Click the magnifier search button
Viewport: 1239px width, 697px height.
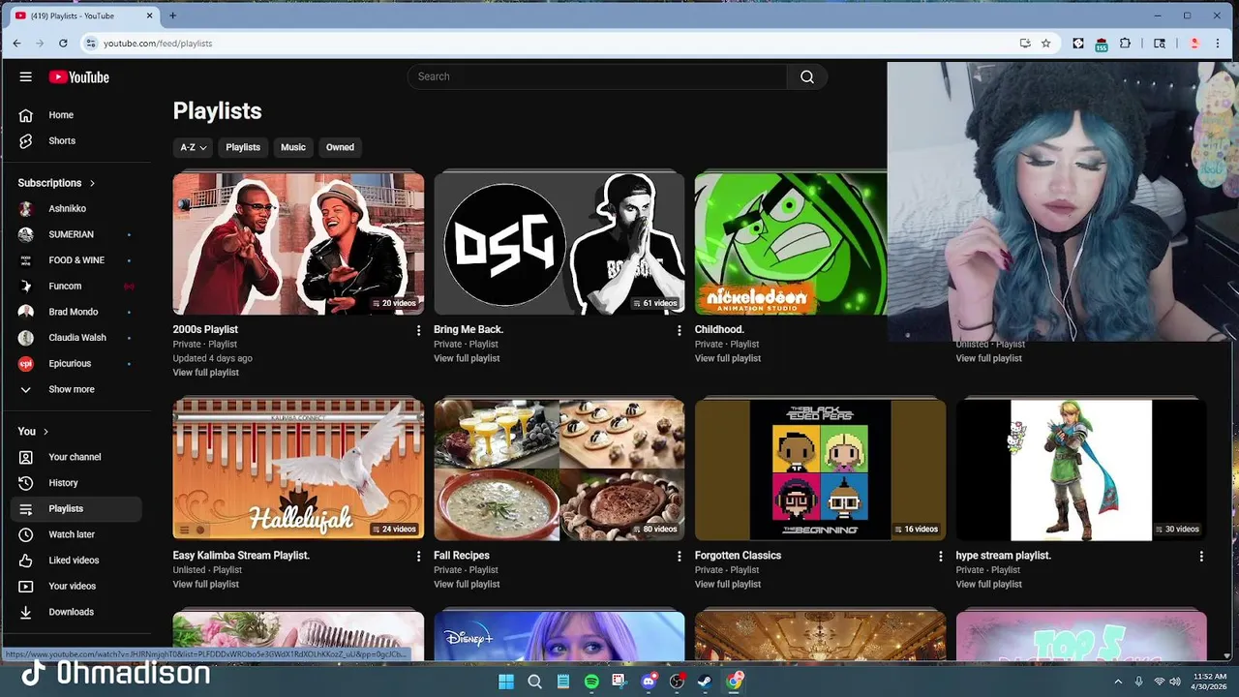point(807,76)
